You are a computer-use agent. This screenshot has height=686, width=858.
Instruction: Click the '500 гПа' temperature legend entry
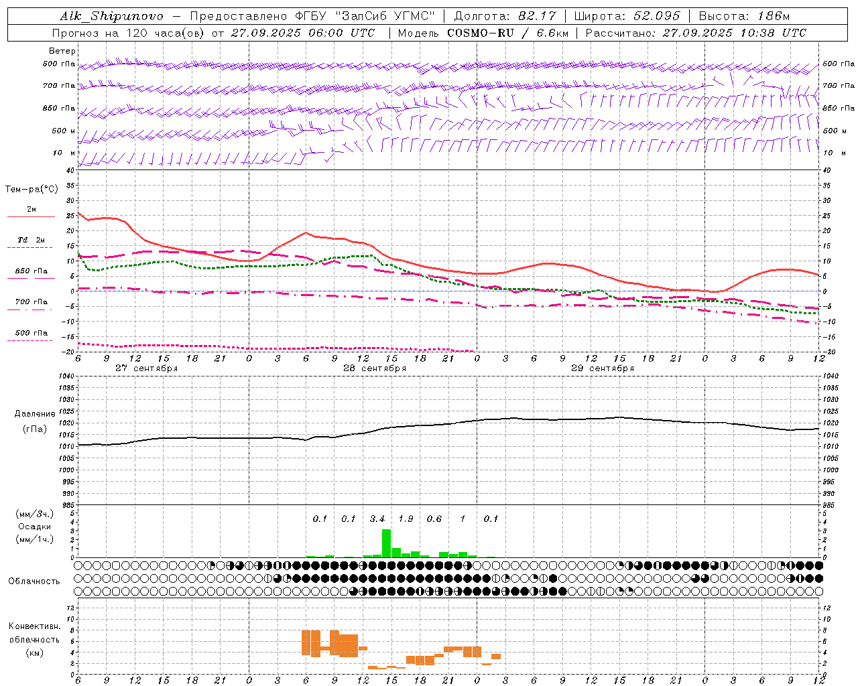pyautogui.click(x=32, y=333)
